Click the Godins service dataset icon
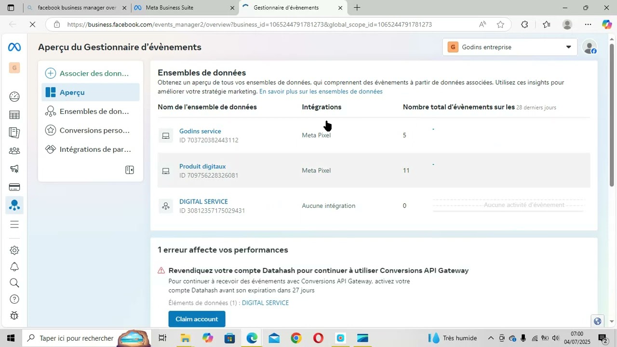Image resolution: width=617 pixels, height=347 pixels. click(x=166, y=135)
